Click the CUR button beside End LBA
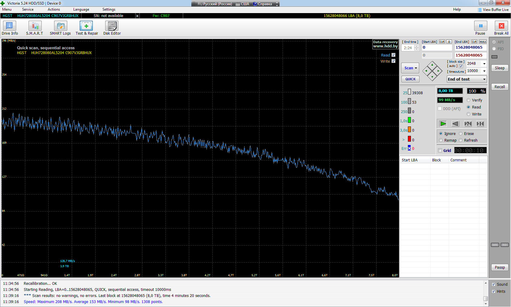 pyautogui.click(x=474, y=42)
